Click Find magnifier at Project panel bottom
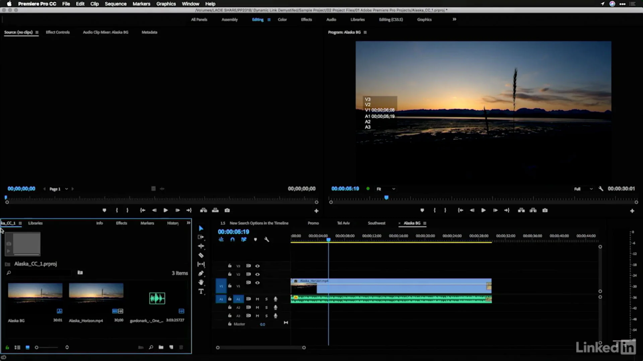 point(151,347)
